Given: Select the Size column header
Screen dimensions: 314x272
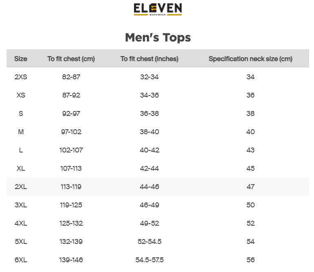Looking at the screenshot, I should tap(21, 59).
